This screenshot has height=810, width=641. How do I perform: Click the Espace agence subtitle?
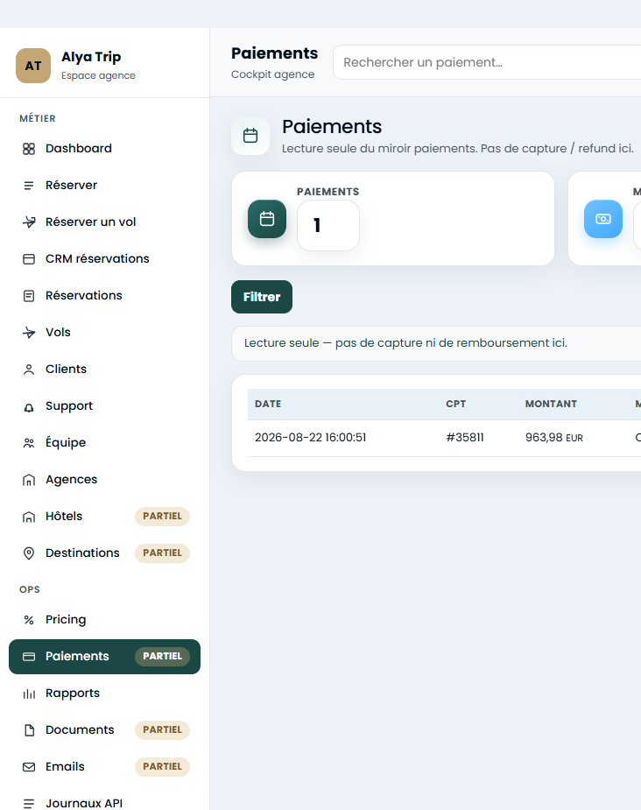click(x=98, y=75)
